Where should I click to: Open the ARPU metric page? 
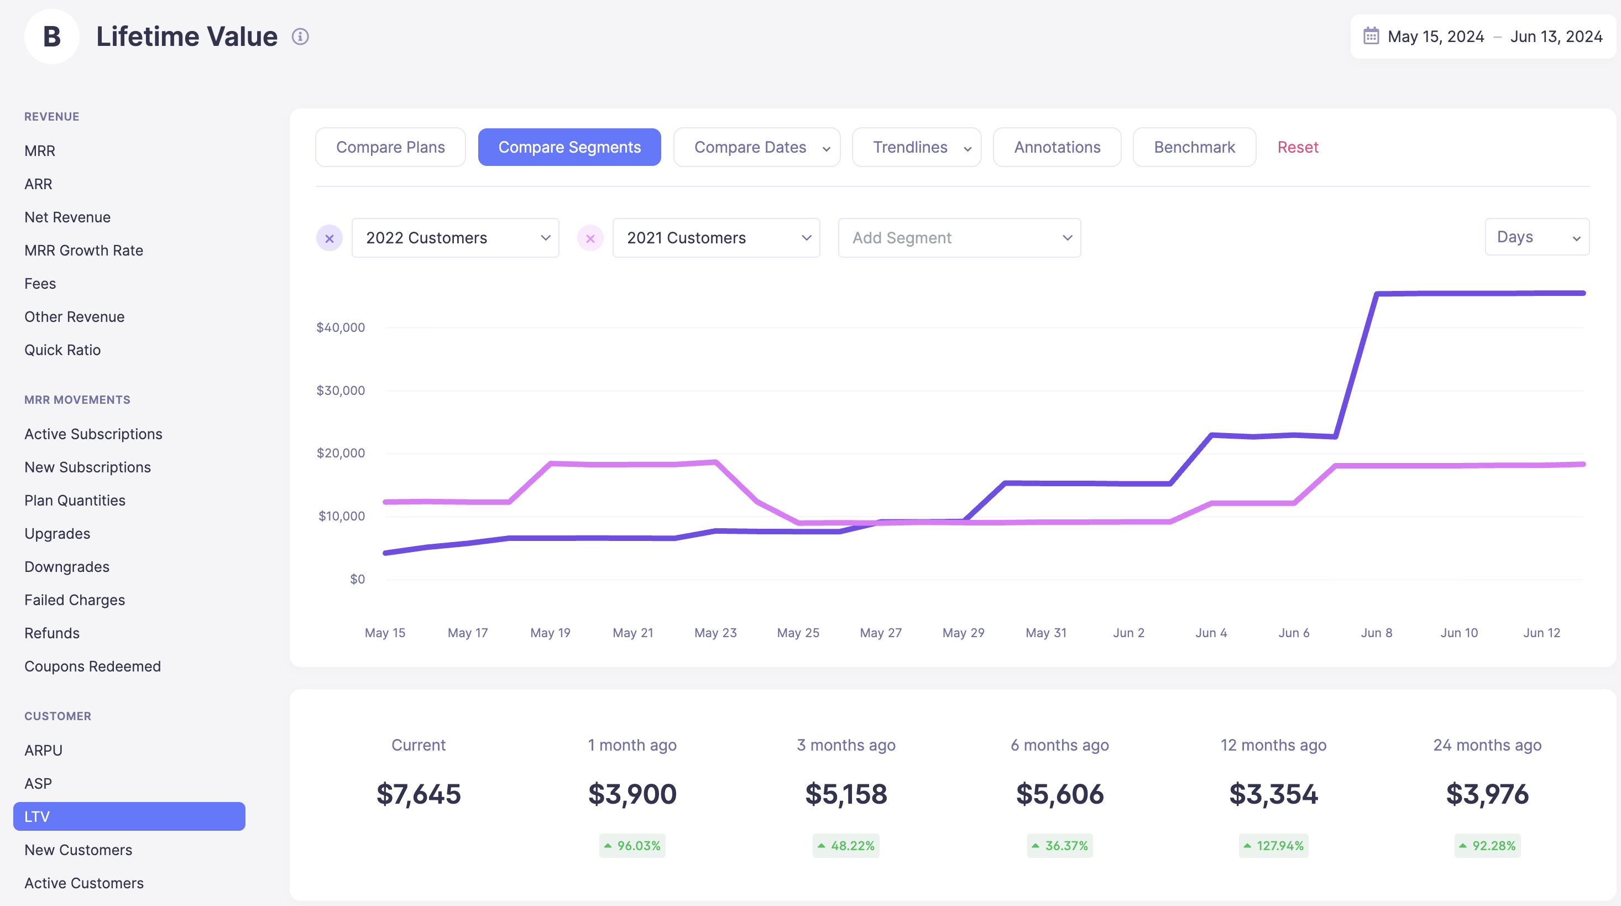[x=43, y=750]
